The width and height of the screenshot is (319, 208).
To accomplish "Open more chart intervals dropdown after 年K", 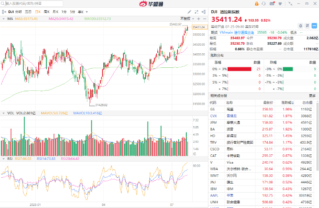I will pos(87,12).
